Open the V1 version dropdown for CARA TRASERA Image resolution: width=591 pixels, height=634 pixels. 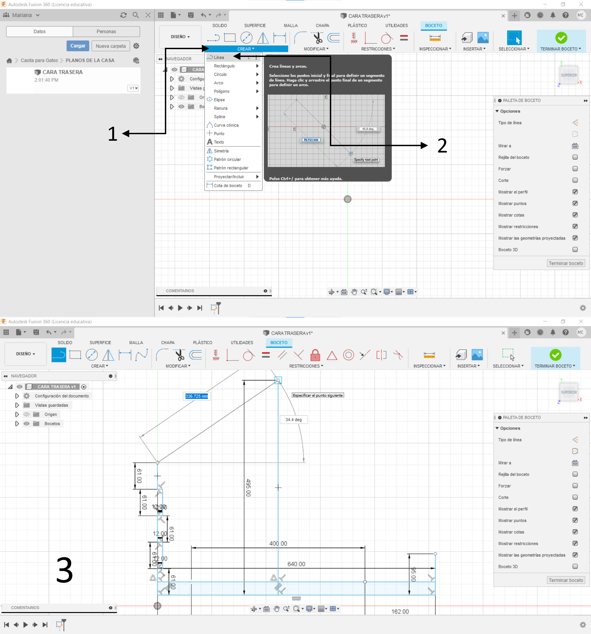(x=133, y=88)
